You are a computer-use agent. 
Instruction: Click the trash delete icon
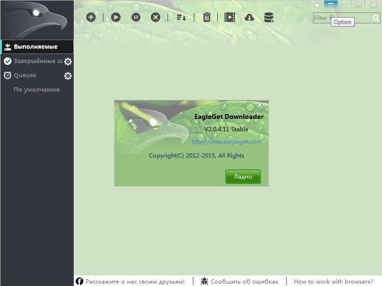[x=207, y=17]
